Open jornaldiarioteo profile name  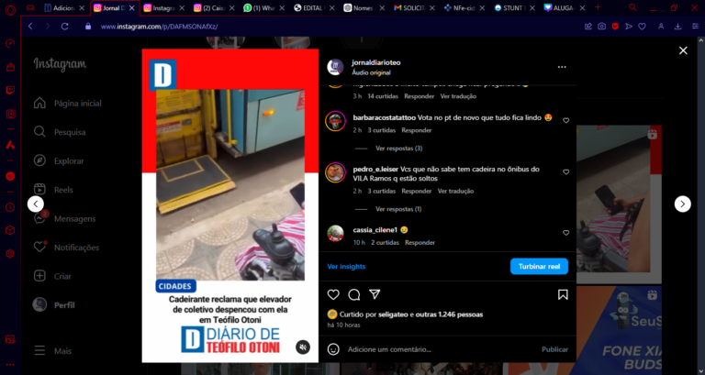pos(375,62)
